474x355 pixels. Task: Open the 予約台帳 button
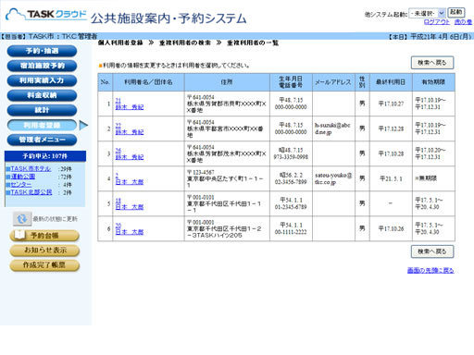(x=44, y=236)
